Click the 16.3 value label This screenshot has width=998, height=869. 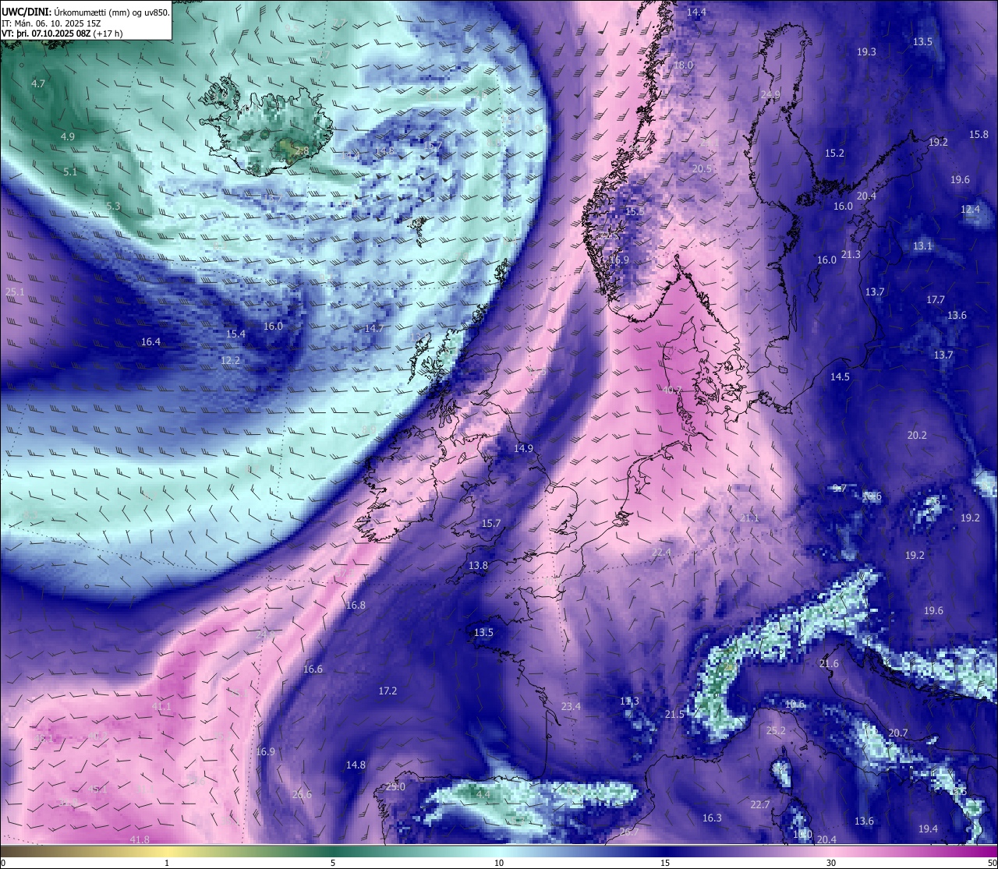click(x=712, y=818)
